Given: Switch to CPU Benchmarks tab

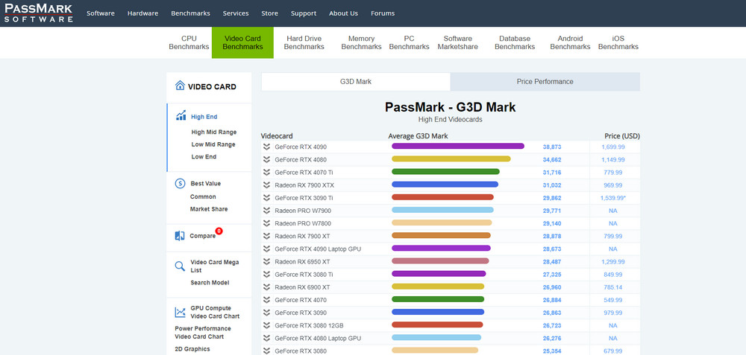Looking at the screenshot, I should coord(189,42).
